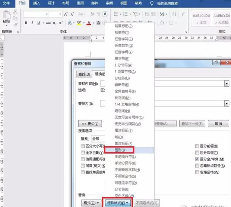
Task: Open the Find what field dropdown arrow
Action: (227, 84)
